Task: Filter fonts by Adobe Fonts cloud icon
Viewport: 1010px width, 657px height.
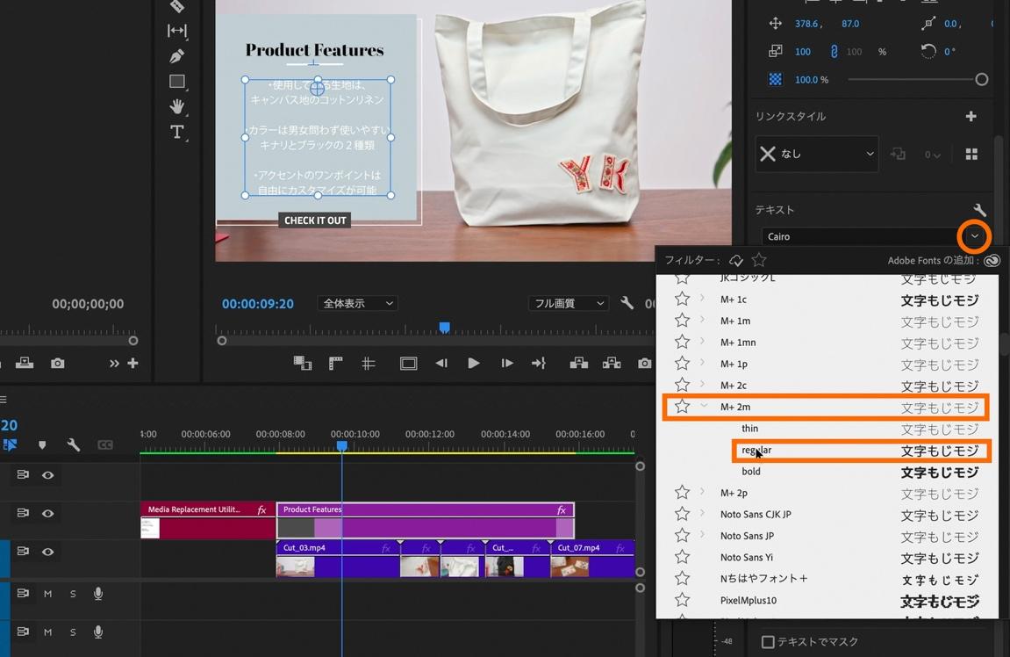Action: tap(735, 261)
